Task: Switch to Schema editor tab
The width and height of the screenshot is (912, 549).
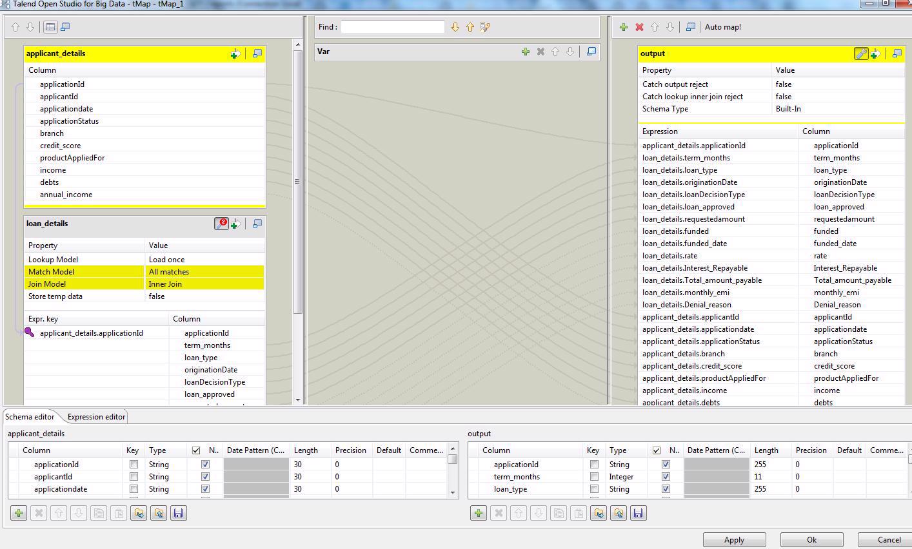Action: [30, 417]
